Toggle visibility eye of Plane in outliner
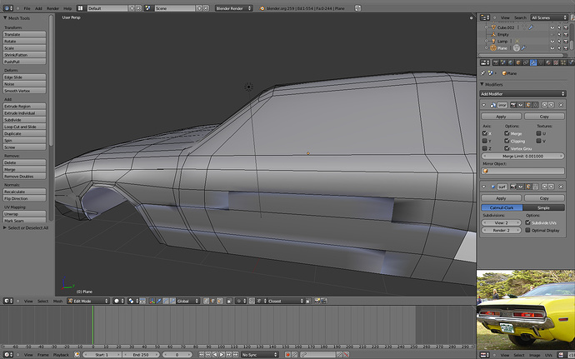575x359 pixels. [552, 48]
